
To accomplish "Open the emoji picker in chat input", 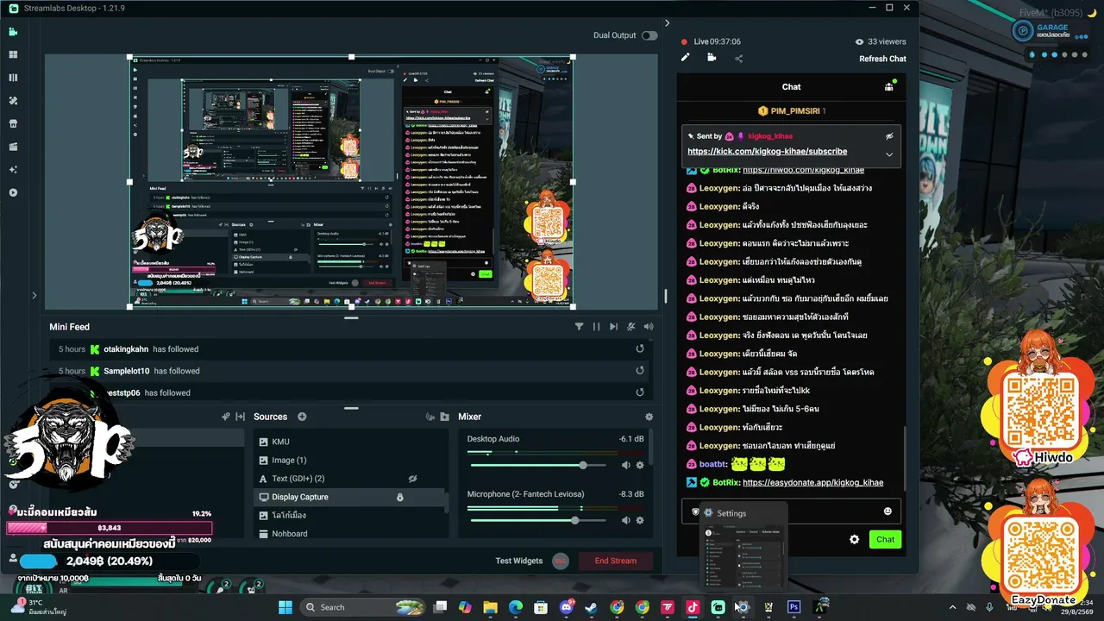I will point(888,511).
